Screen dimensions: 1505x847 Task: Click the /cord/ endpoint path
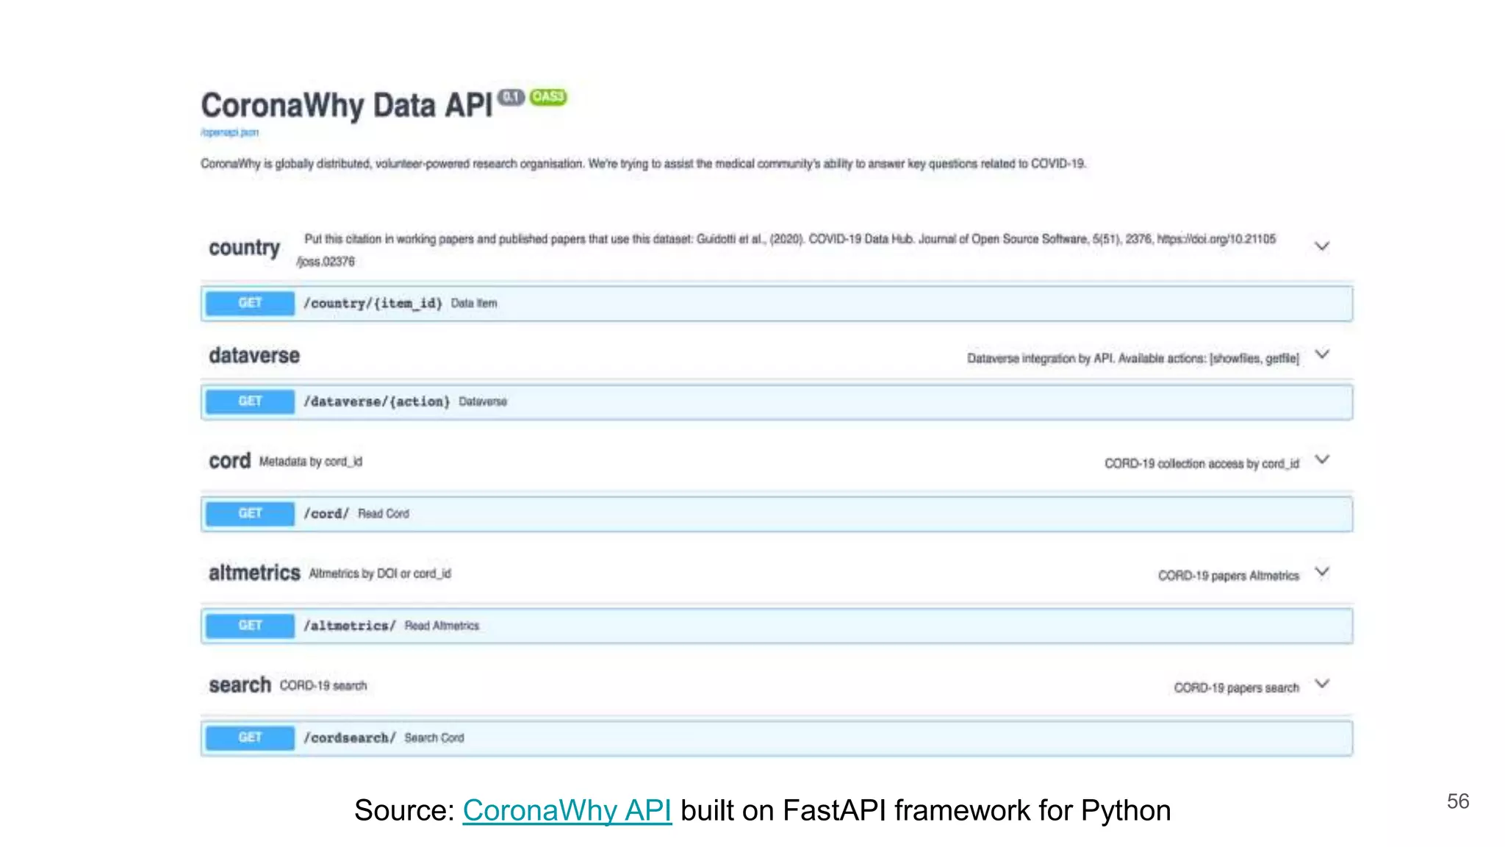326,514
